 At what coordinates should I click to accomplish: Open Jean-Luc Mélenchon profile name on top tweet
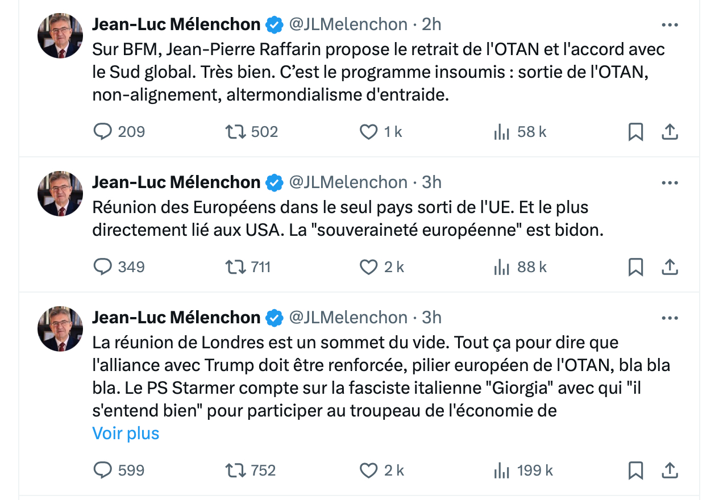point(176,24)
